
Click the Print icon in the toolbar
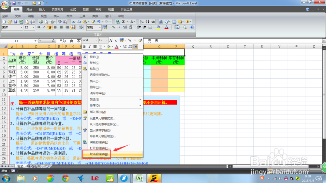(41, 21)
